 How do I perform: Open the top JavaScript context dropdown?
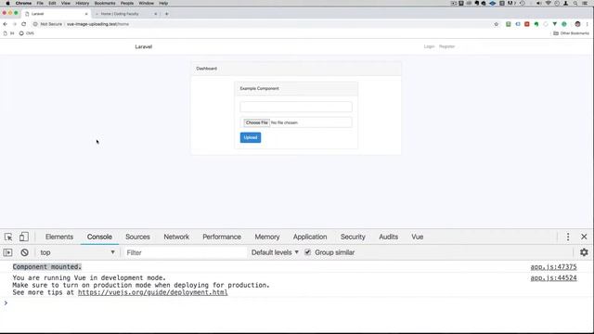pyautogui.click(x=77, y=252)
